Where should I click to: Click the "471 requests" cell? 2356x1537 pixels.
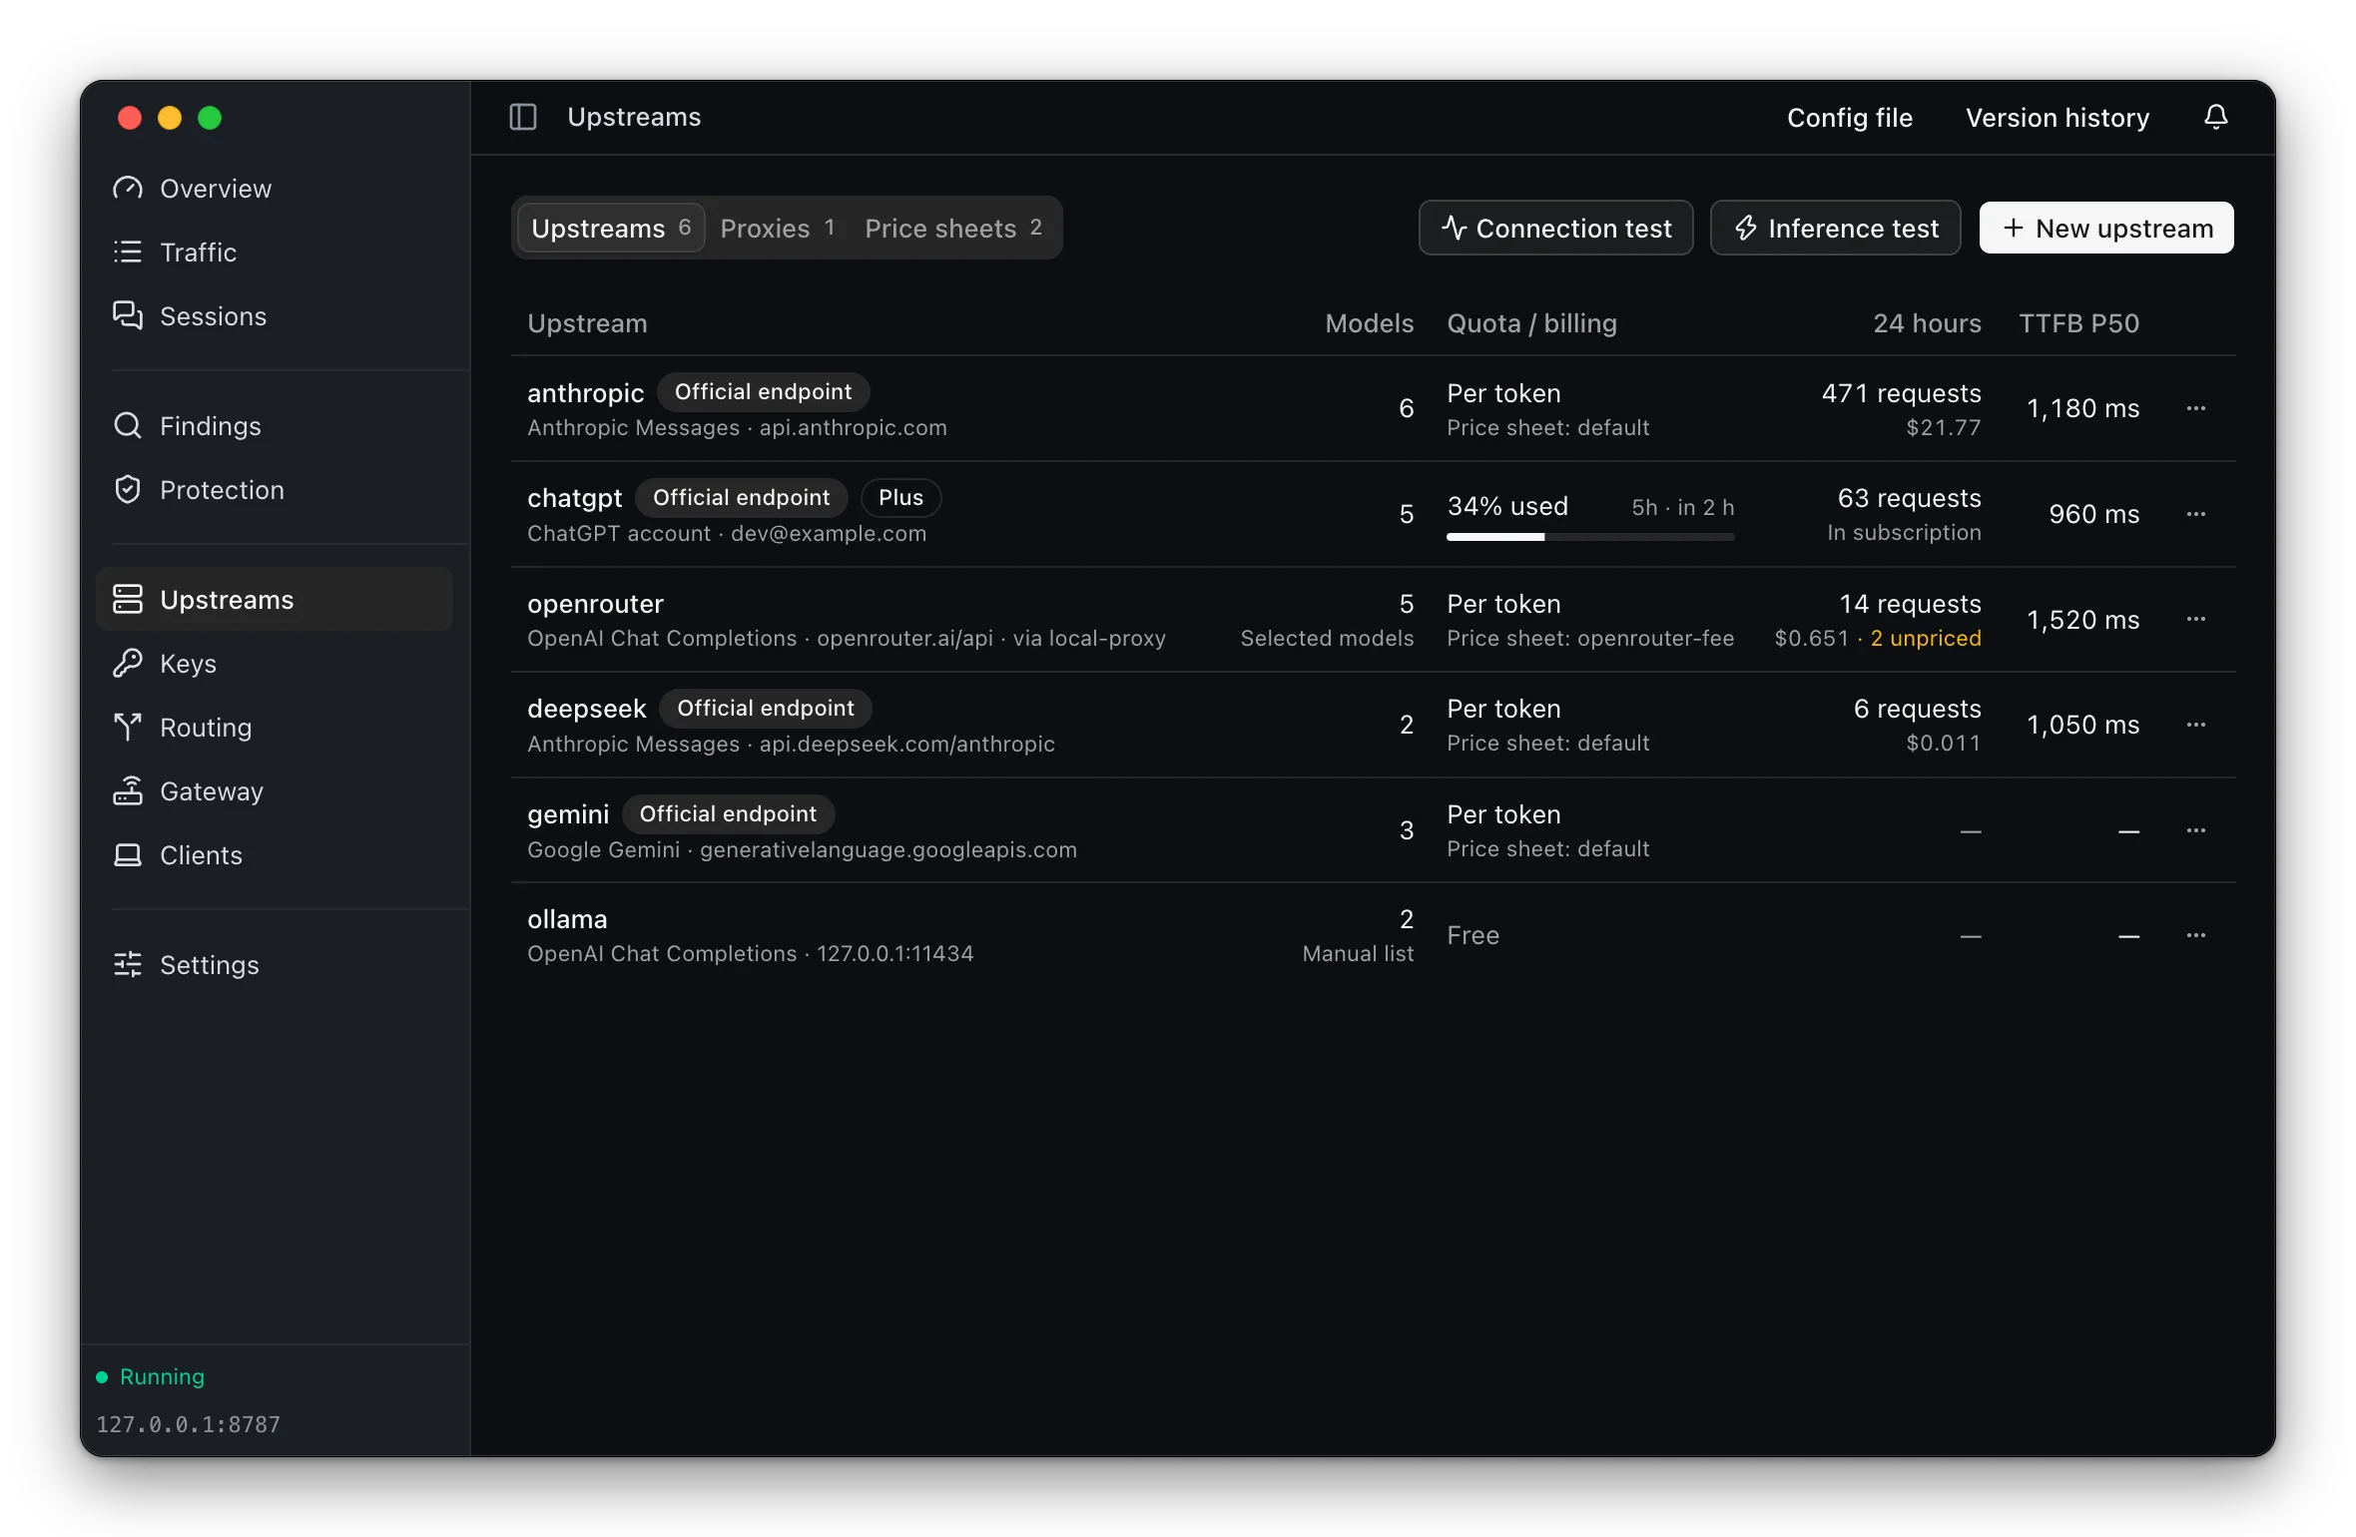point(1901,393)
